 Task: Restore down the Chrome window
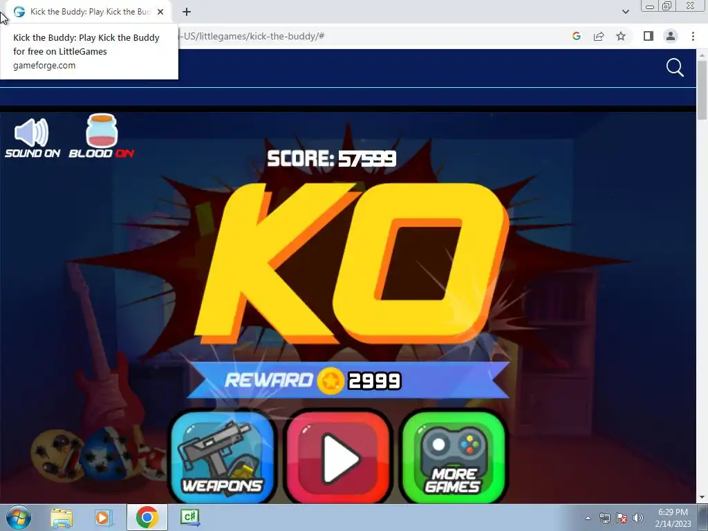667,6
